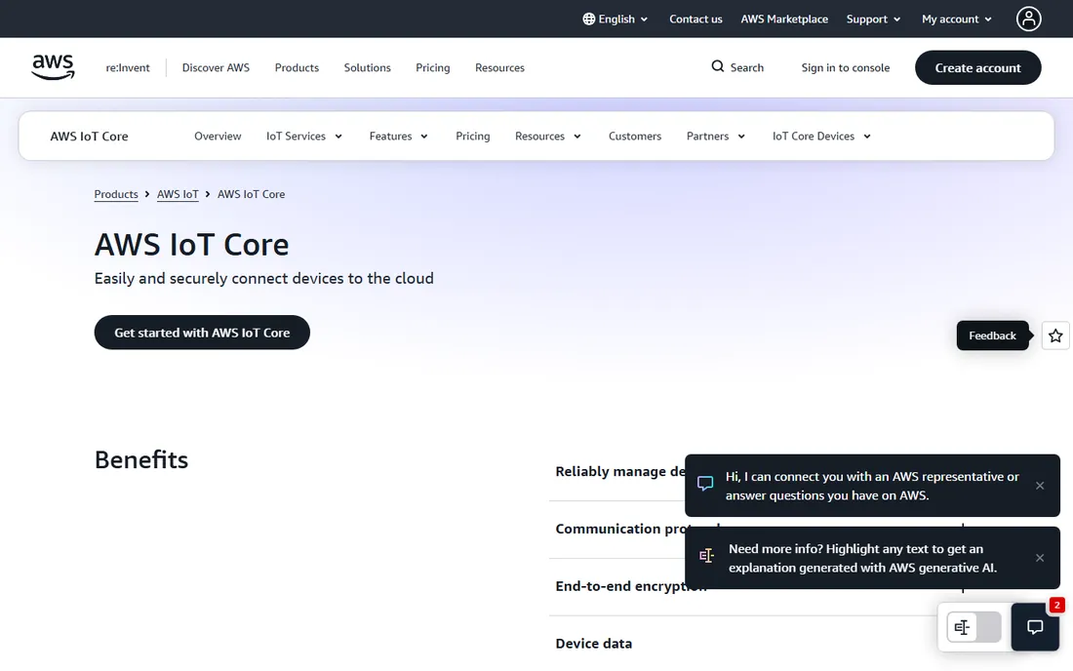Click the Feedback button
Image resolution: width=1073 pixels, height=671 pixels.
click(992, 335)
